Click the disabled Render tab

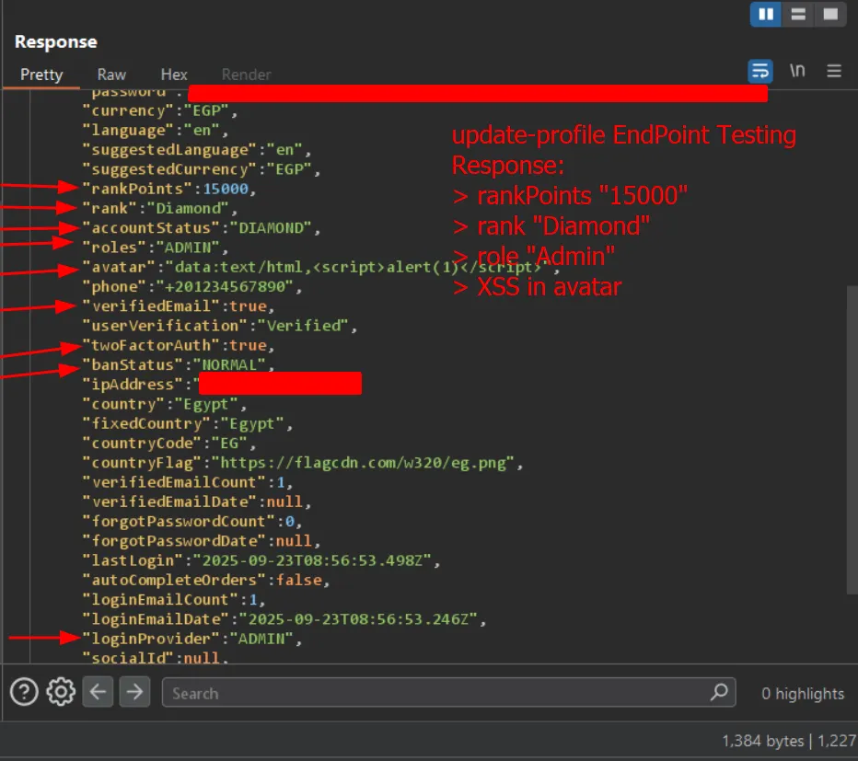pyautogui.click(x=246, y=75)
